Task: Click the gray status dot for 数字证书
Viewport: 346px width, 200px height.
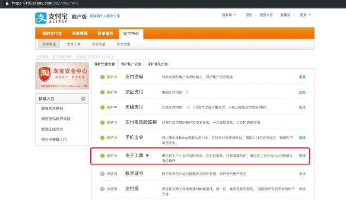Action: click(102, 173)
